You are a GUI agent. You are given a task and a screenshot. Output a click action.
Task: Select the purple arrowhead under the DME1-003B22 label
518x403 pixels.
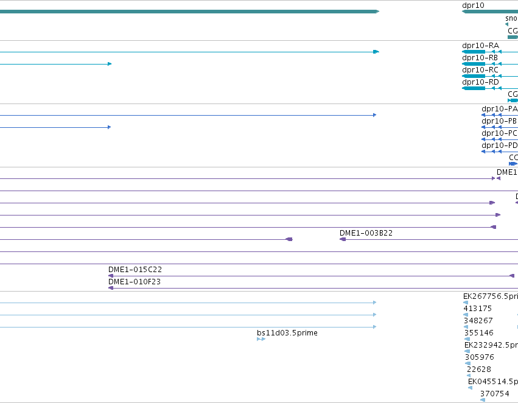(x=343, y=239)
